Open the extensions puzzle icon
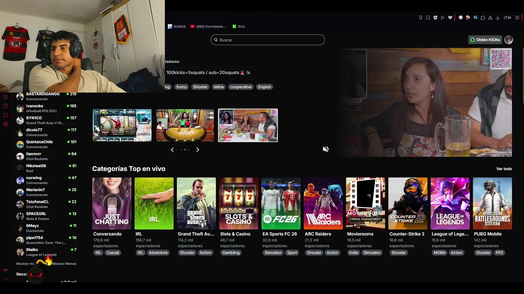Screen dimensions: 524x294 (x=483, y=18)
